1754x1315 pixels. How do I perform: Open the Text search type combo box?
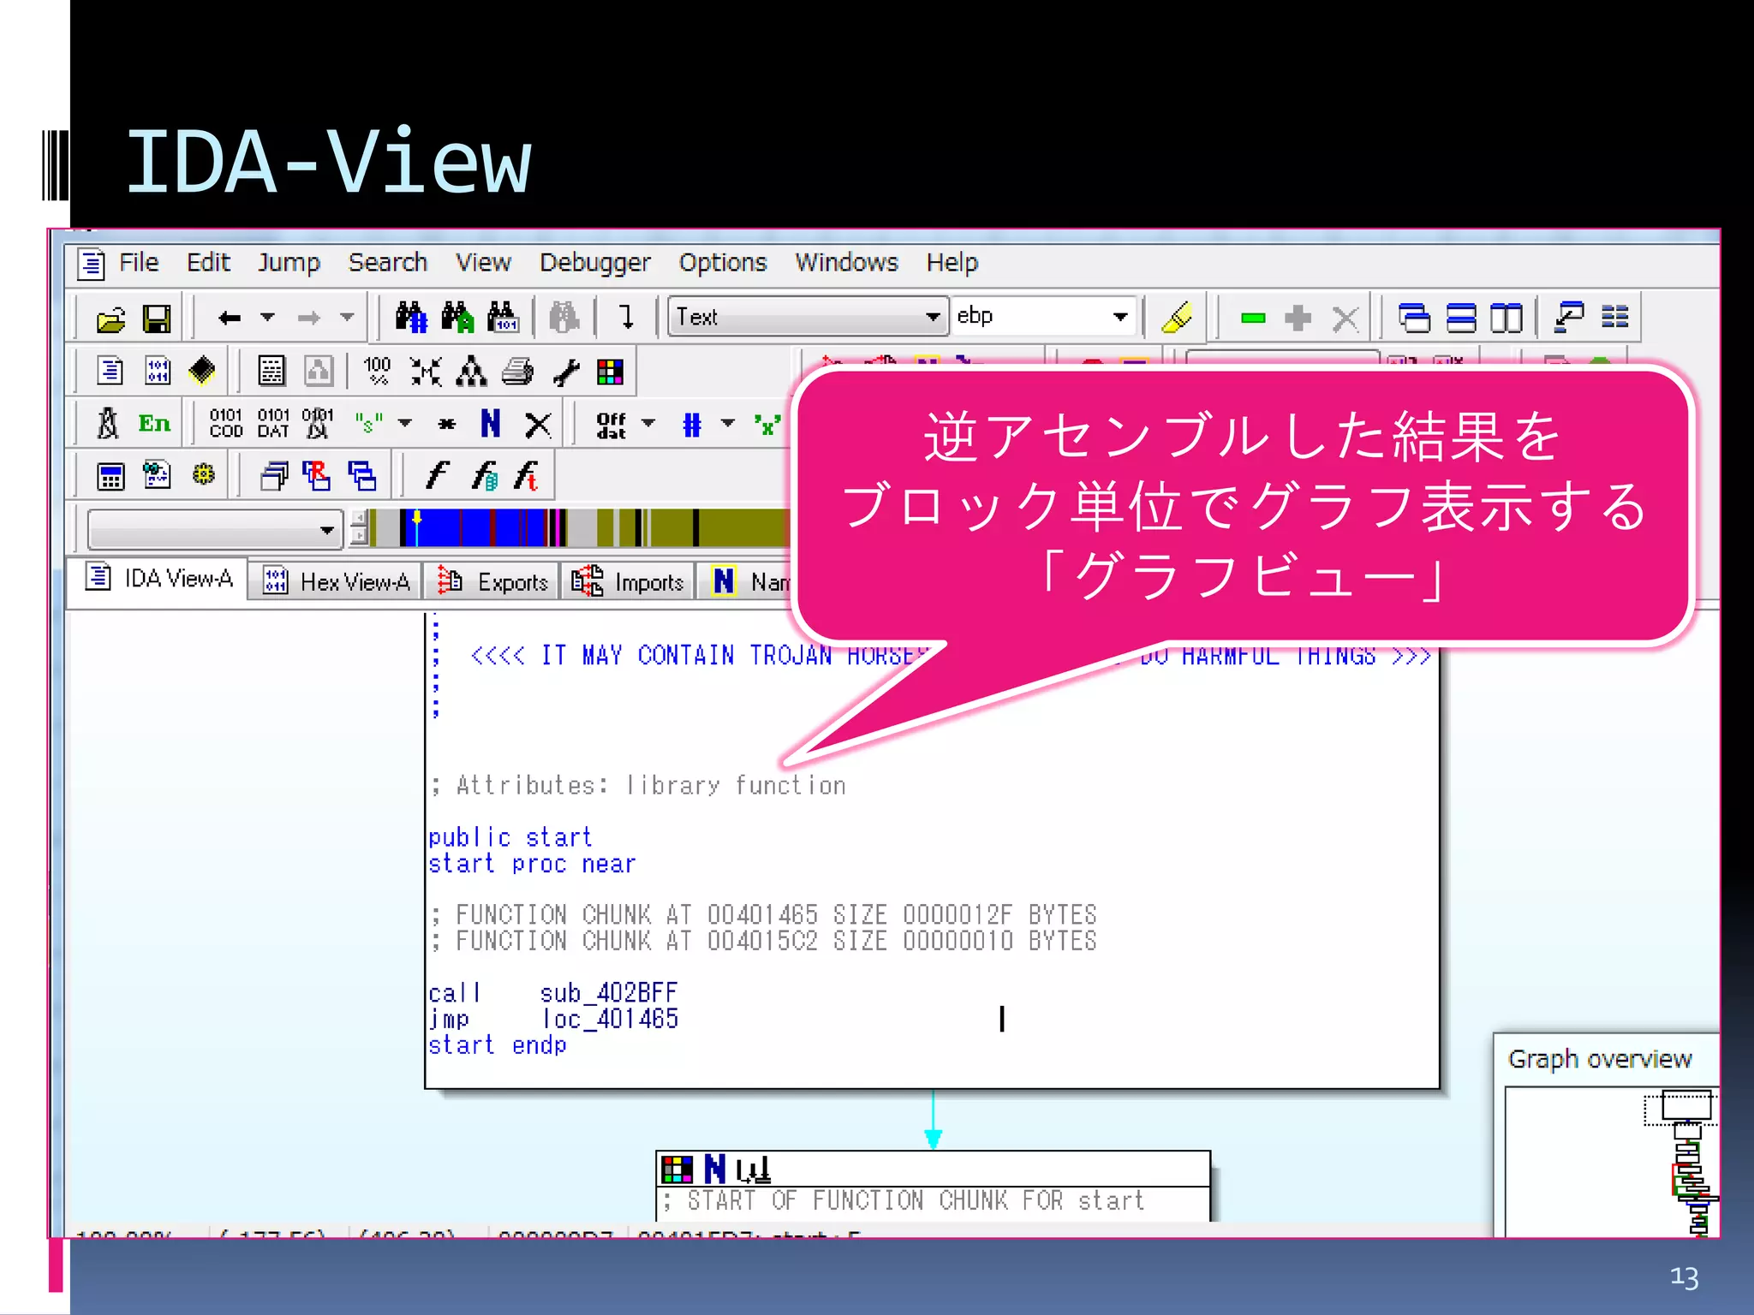tap(808, 317)
